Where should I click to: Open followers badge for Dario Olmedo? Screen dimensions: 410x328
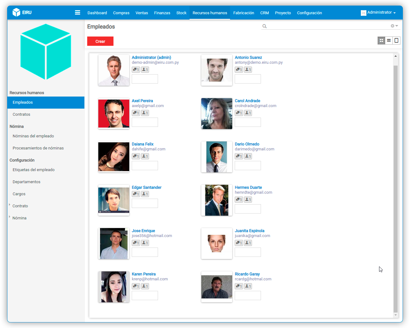coord(248,156)
